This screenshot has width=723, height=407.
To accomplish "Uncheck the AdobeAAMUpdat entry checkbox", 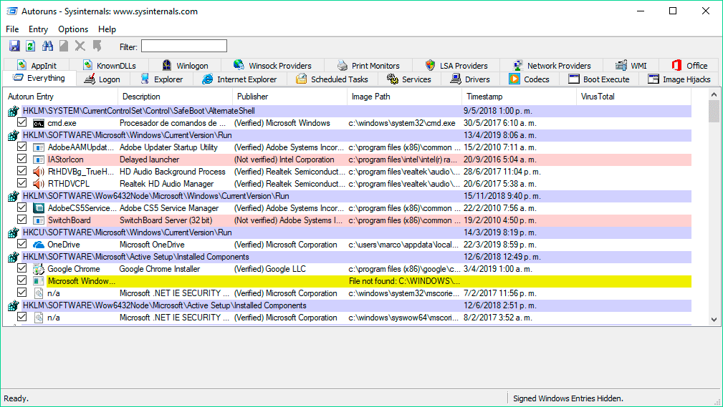I will click(x=21, y=147).
